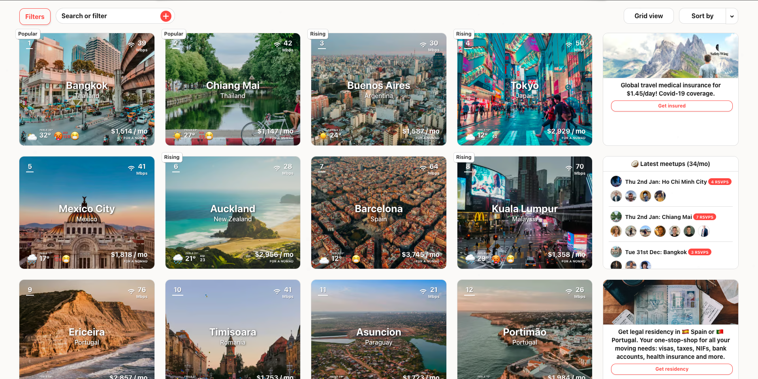The width and height of the screenshot is (758, 379).
Task: Click the sun weather icon on Chiang Mai card
Action: click(178, 136)
